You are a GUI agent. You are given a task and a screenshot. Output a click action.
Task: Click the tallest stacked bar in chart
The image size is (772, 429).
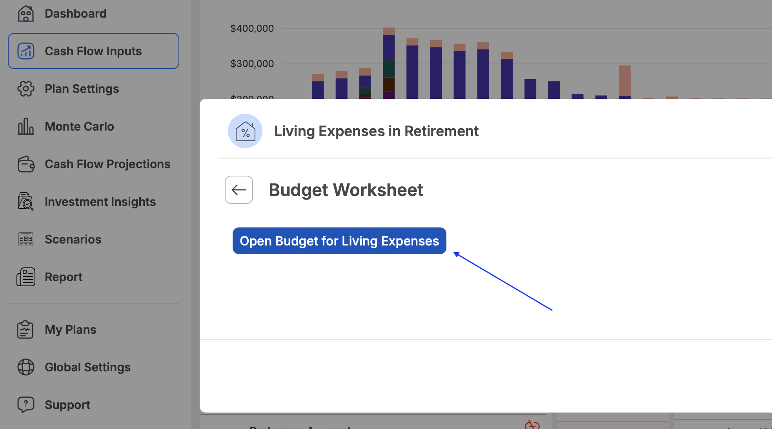(389, 63)
